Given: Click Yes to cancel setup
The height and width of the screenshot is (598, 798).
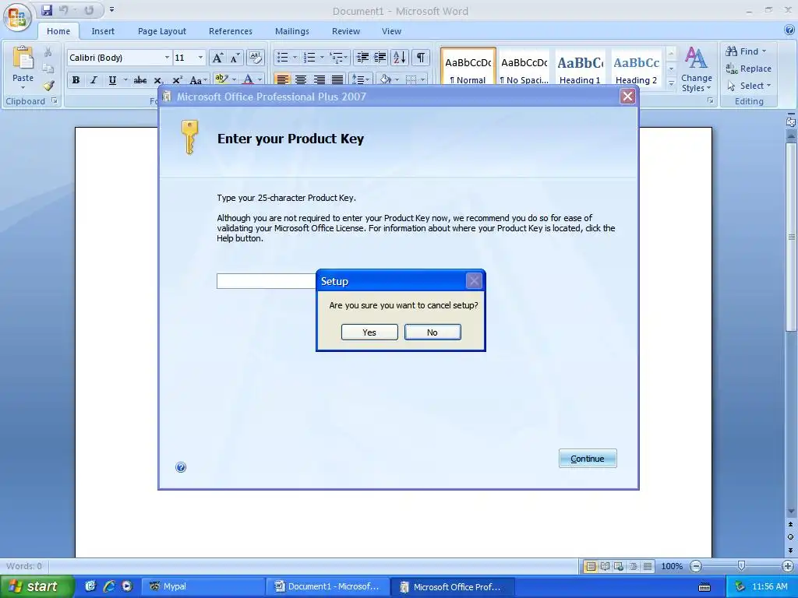Looking at the screenshot, I should click(369, 332).
